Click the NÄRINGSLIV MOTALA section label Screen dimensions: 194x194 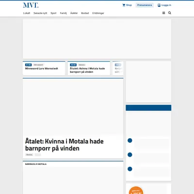tap(36, 164)
